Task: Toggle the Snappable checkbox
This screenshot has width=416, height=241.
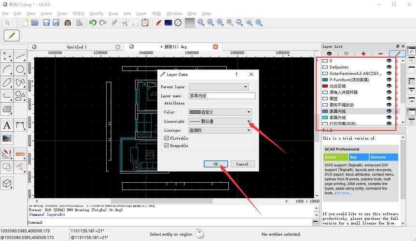Action: [x=166, y=146]
